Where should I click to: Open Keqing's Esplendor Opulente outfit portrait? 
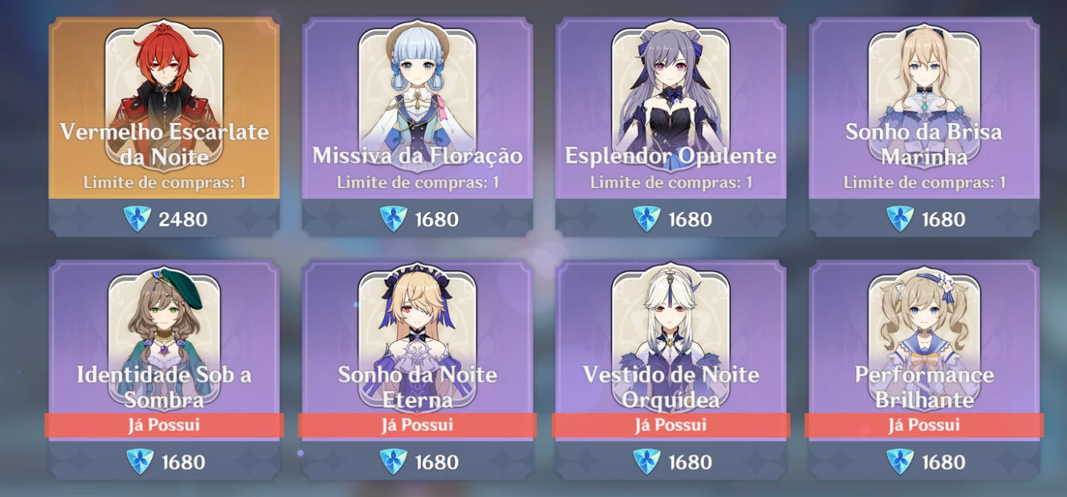(x=671, y=98)
